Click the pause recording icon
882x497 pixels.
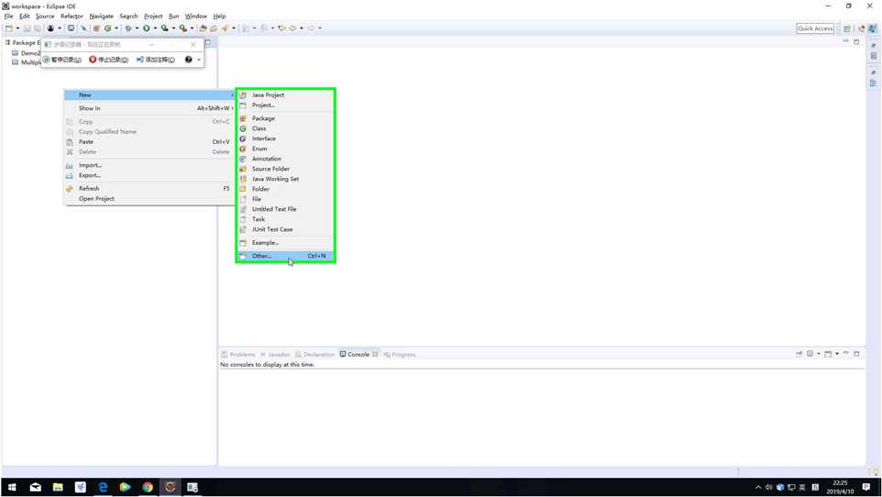(x=47, y=60)
